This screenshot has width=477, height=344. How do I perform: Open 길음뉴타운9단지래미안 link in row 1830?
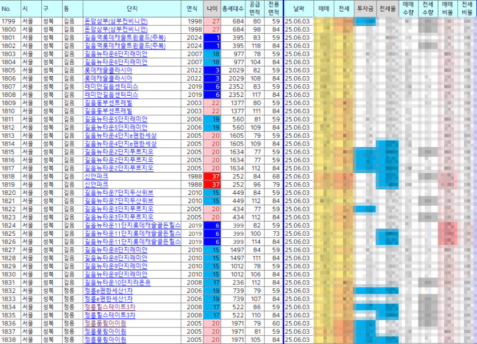116,275
